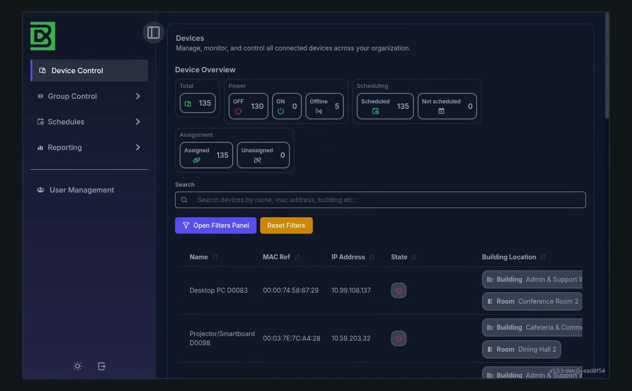Select the Assigned devices card

206,155
